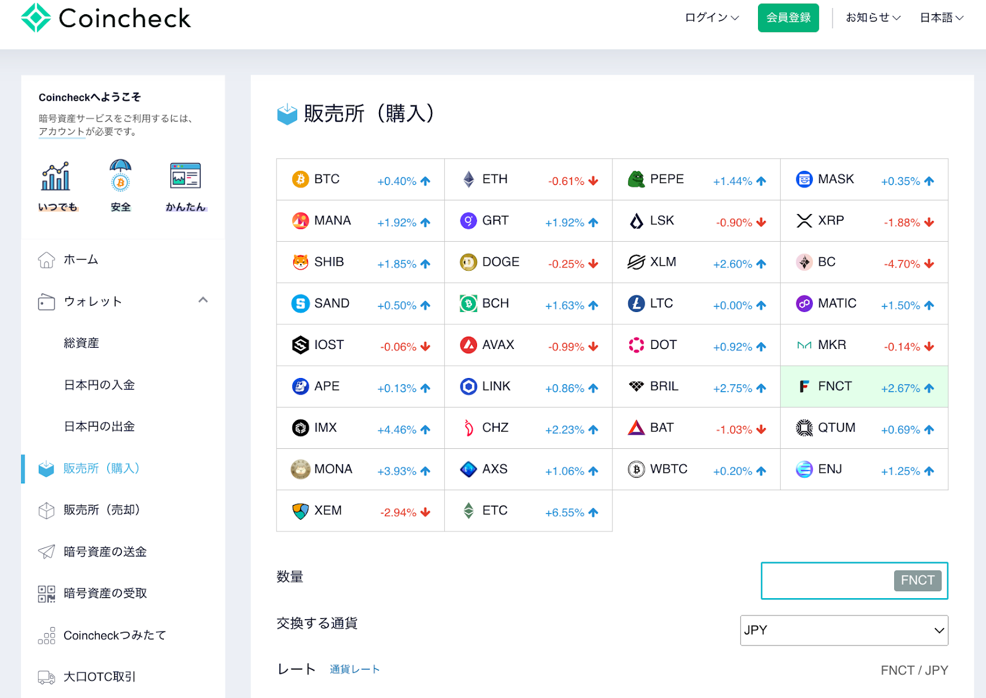Click the FNCT / JPY rate label
986x698 pixels.
coord(915,670)
